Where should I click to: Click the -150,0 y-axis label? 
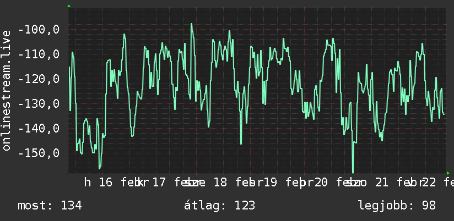tap(39, 153)
